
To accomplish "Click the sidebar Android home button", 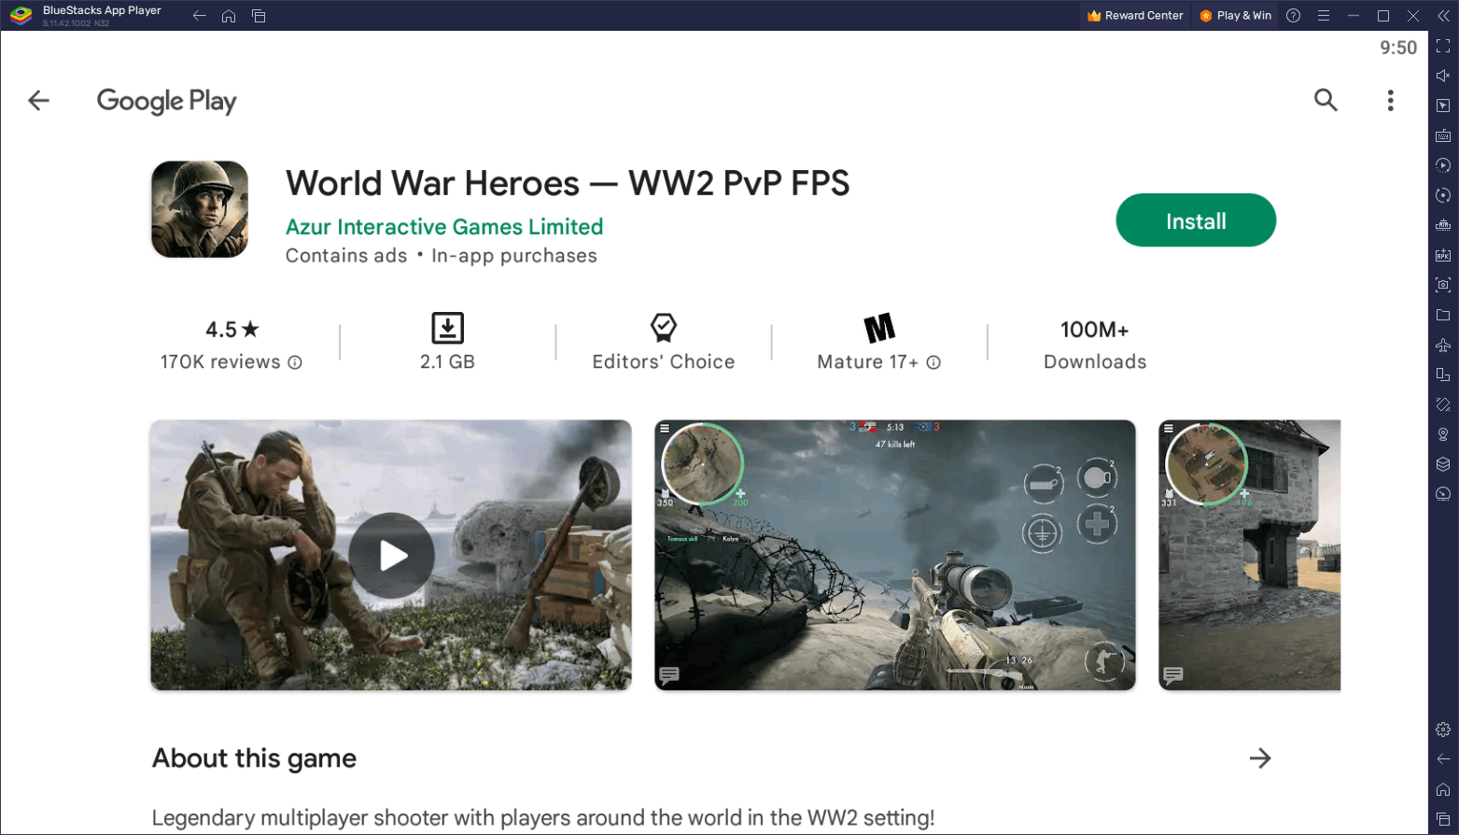I will (1443, 789).
